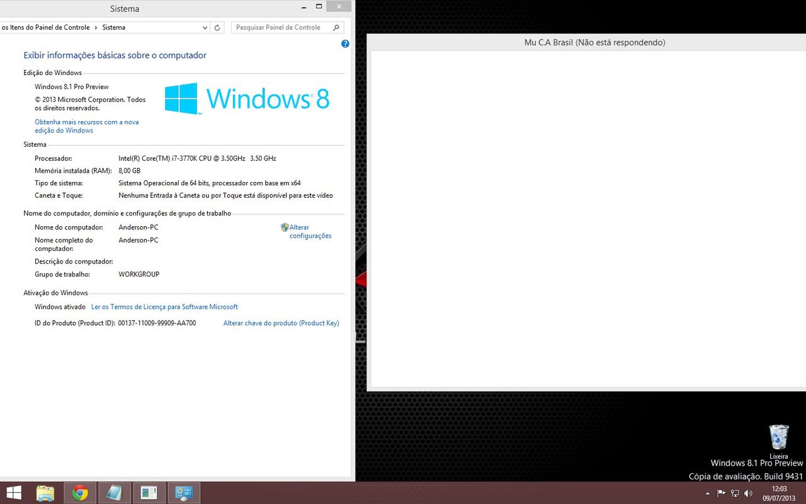Refresh the Sistema control panel address bar
This screenshot has width=806, height=504.
(217, 28)
